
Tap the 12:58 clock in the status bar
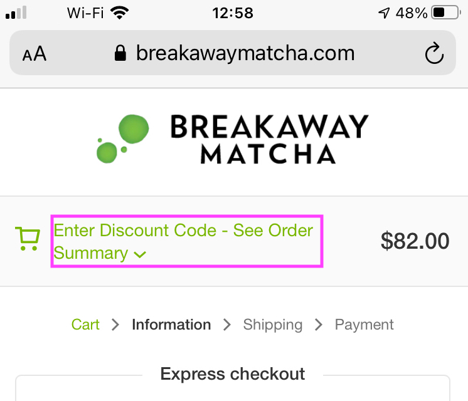tap(233, 13)
